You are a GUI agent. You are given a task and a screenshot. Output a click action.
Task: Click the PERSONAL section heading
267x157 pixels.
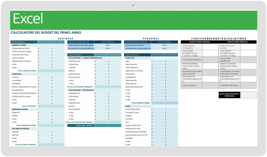point(151,38)
